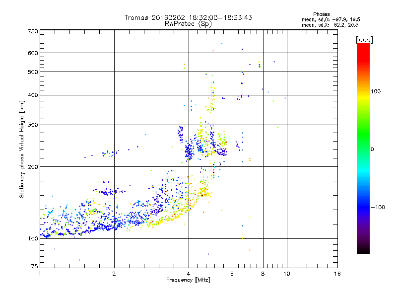Click the y-axis tick label '300'

pyautogui.click(x=33, y=125)
